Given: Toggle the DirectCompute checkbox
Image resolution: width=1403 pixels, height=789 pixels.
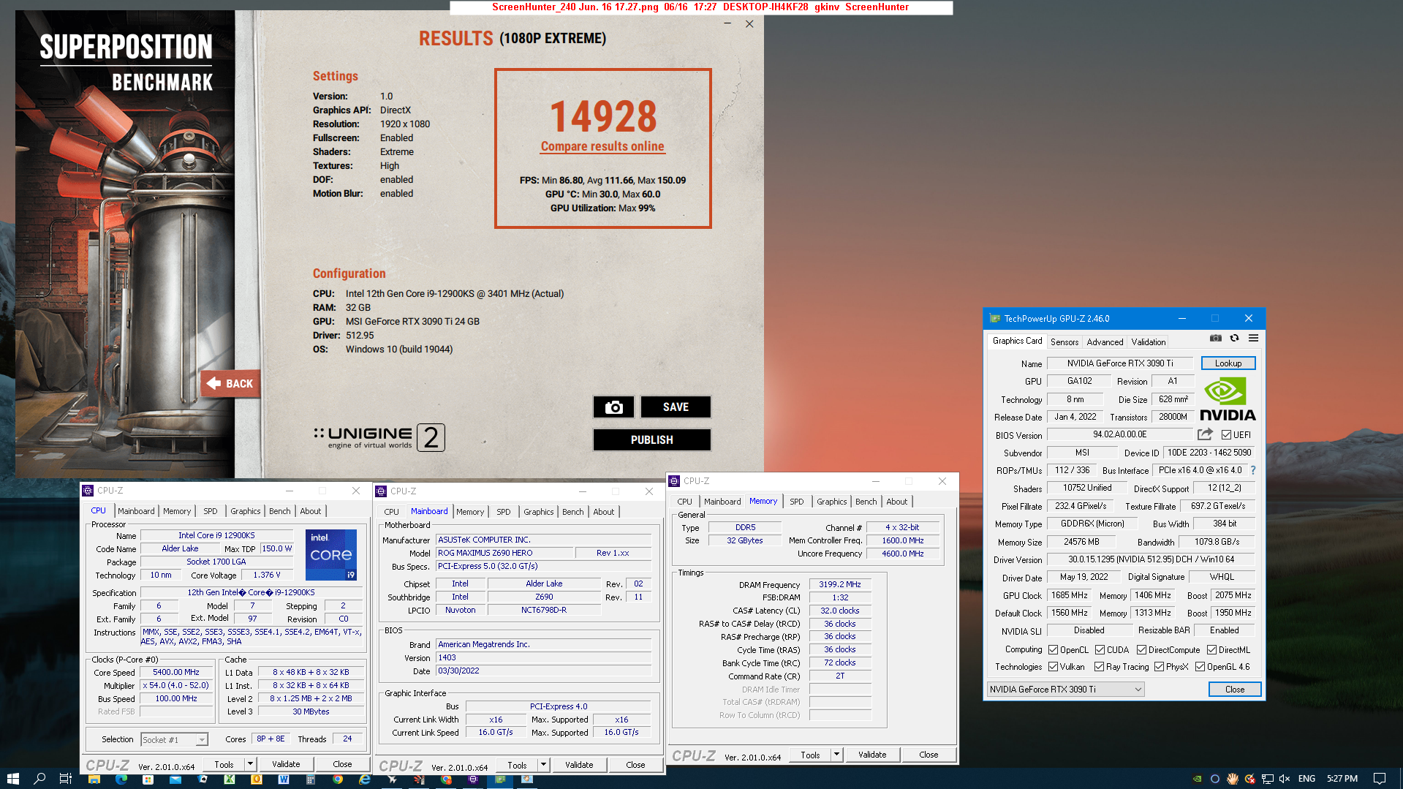Looking at the screenshot, I should [x=1141, y=650].
